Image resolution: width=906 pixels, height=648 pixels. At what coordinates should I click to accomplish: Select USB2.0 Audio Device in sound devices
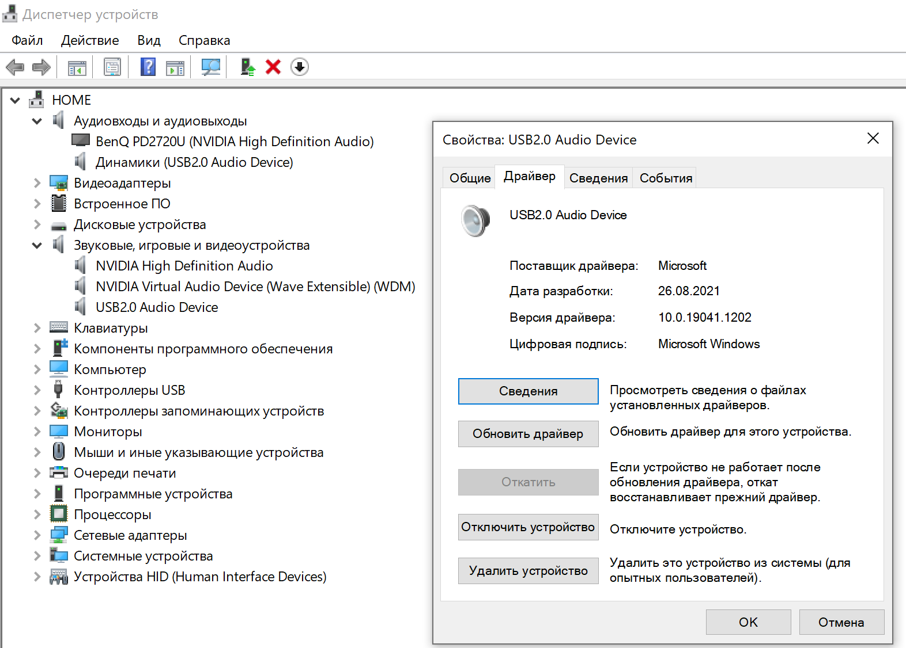point(157,307)
